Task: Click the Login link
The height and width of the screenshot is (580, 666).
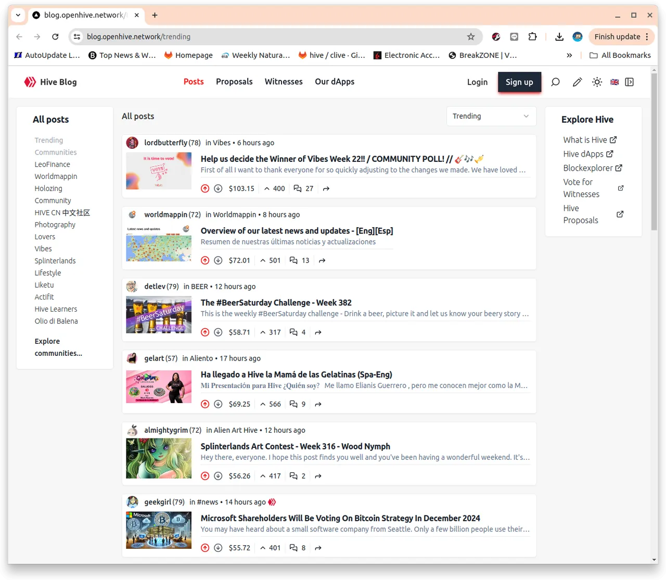Action: click(477, 82)
